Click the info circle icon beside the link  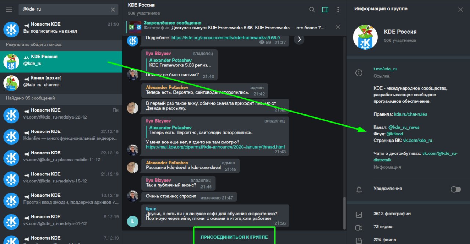[359, 73]
